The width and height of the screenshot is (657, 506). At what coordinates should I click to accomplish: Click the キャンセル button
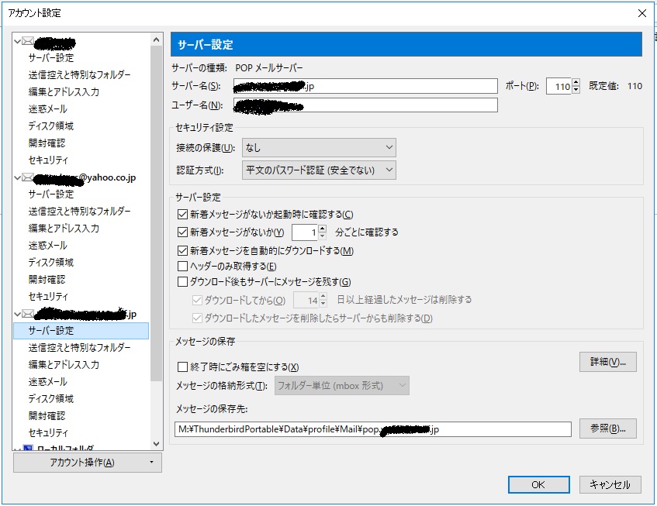tap(610, 484)
